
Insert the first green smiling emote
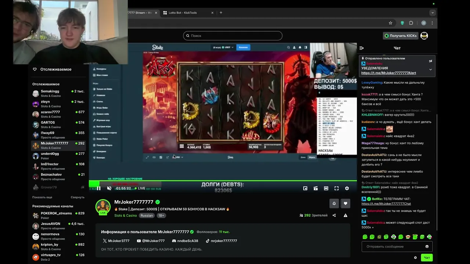[x=365, y=237]
